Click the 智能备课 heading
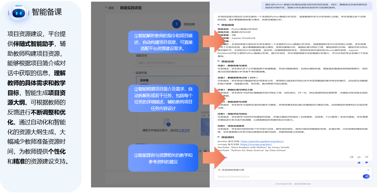 47,12
